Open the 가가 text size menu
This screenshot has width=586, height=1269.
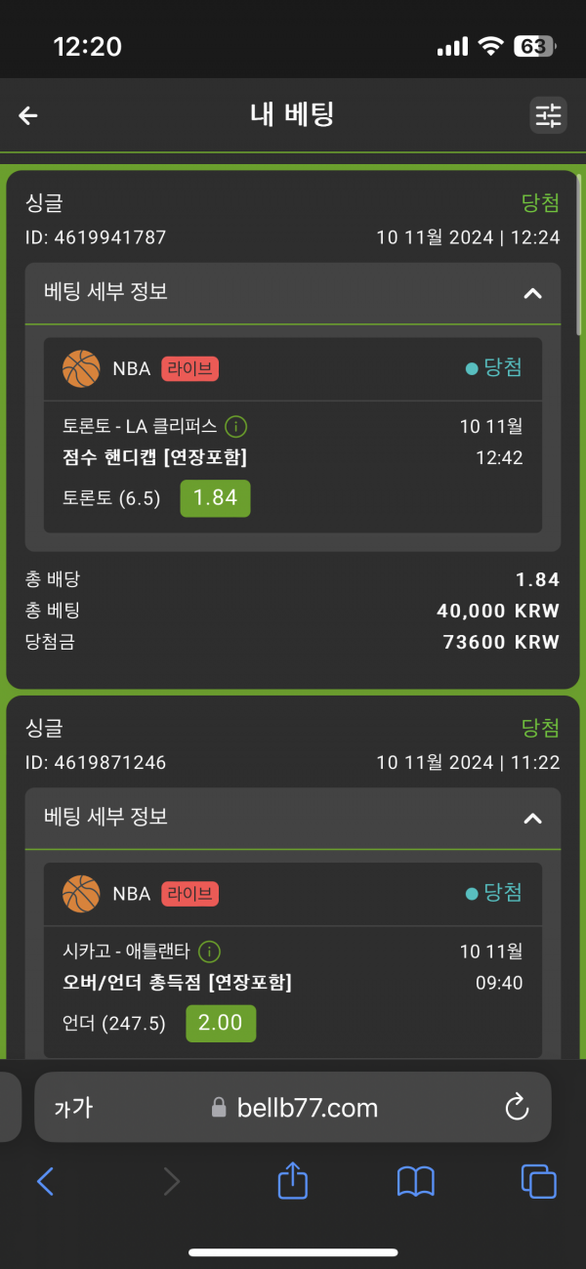[72, 1108]
